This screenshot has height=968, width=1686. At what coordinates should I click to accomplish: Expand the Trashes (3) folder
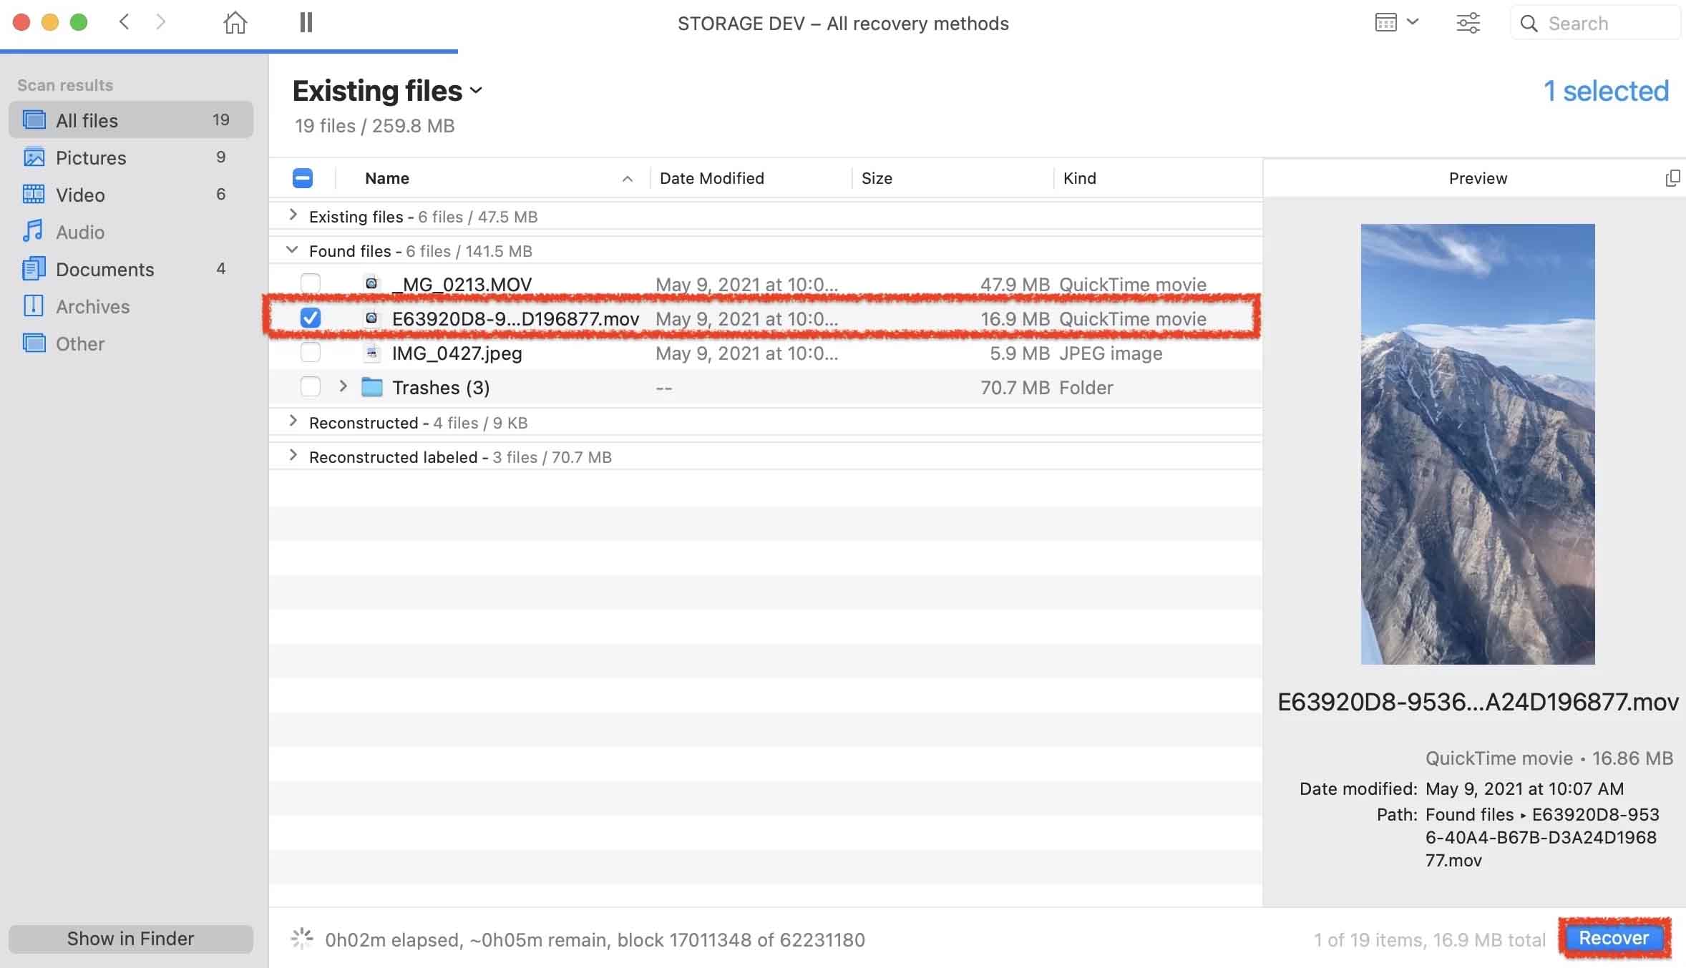click(x=343, y=386)
